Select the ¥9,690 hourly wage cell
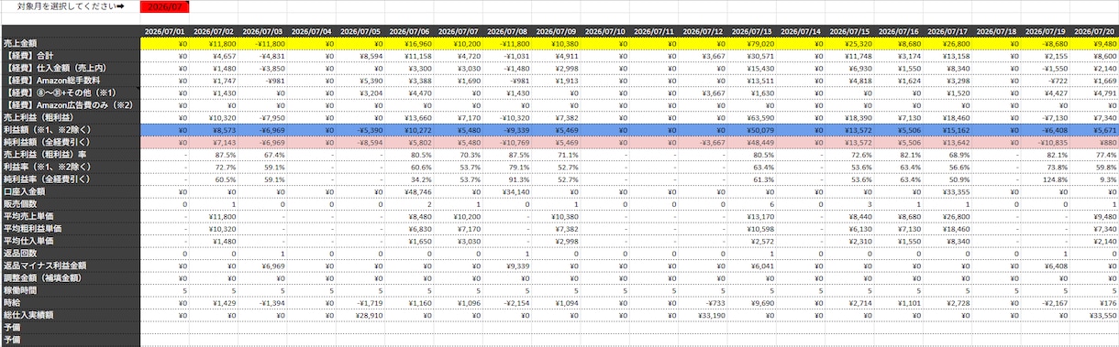Image resolution: width=1119 pixels, height=347 pixels. pyautogui.click(x=753, y=303)
